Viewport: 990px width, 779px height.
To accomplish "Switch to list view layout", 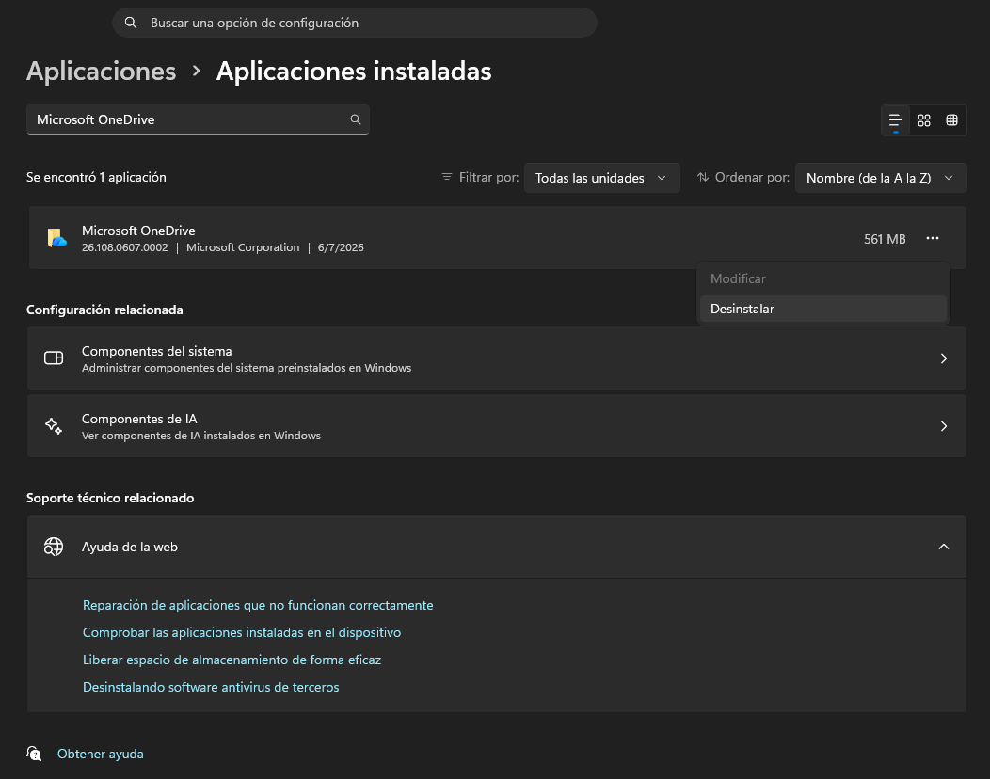I will pos(895,119).
